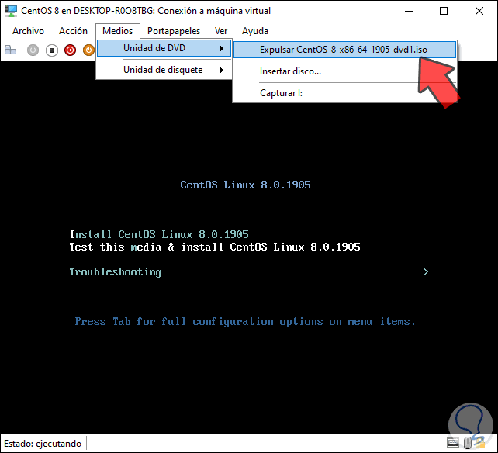The width and height of the screenshot is (498, 453).
Task: Click the Ctrl+Alt+Del keyboard toolbar icon
Action: point(11,50)
